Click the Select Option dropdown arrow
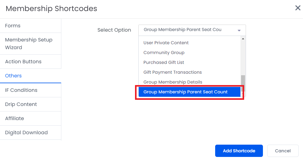The image size is (303, 160). pos(239,30)
